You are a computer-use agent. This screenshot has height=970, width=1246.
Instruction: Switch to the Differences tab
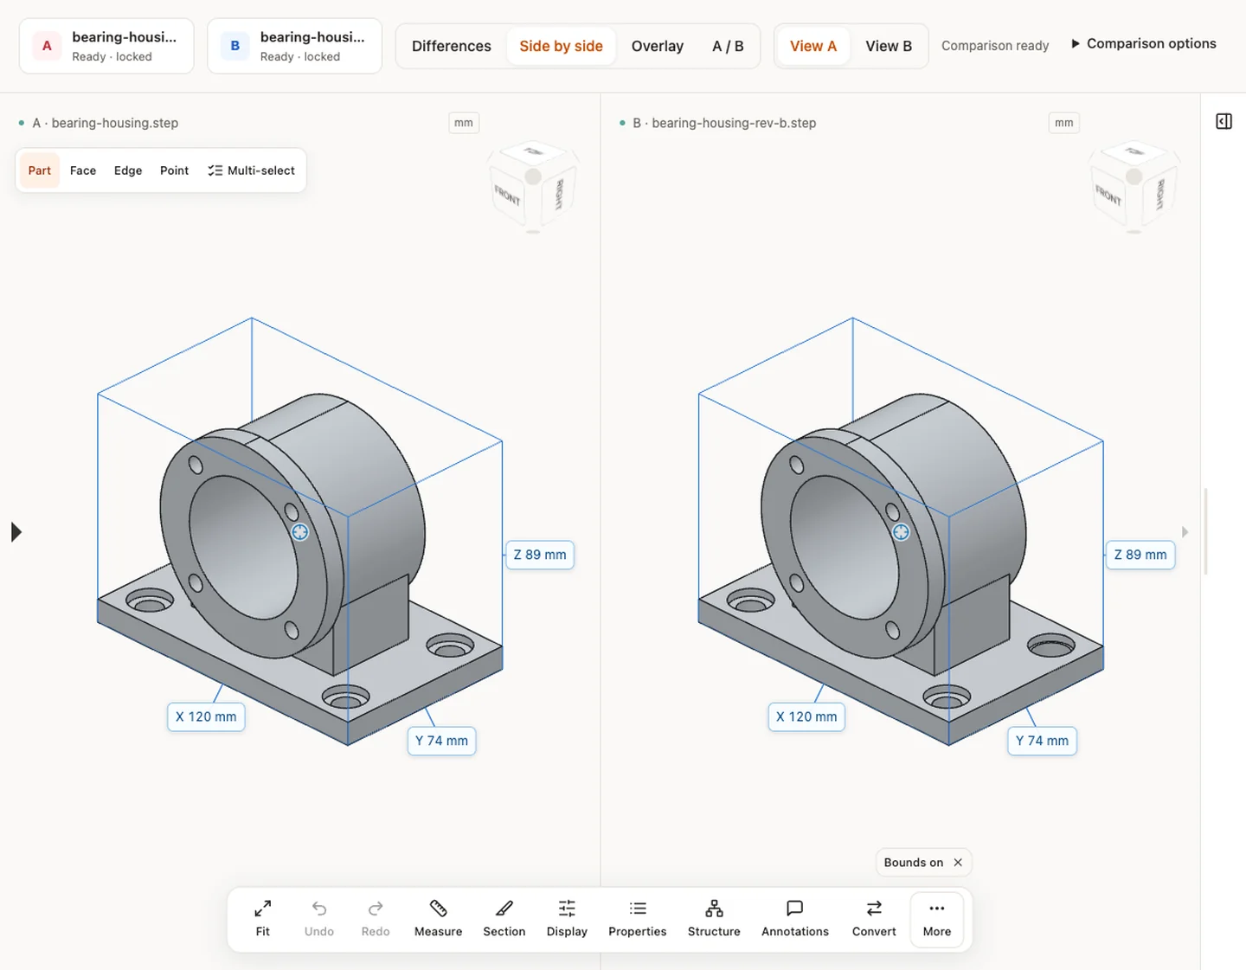tap(452, 46)
